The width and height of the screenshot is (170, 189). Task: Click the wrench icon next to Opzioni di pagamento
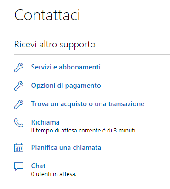pos(19,86)
